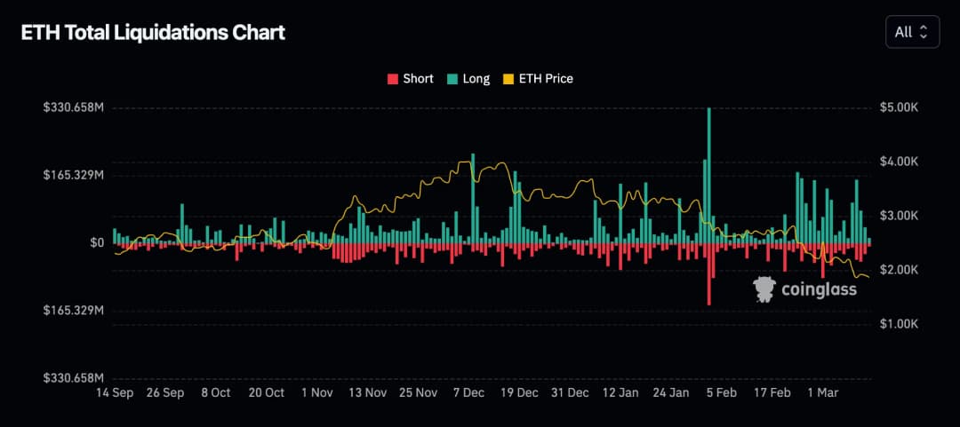Click the tall green bar at 7 Dec
This screenshot has height=427, width=960.
473,195
